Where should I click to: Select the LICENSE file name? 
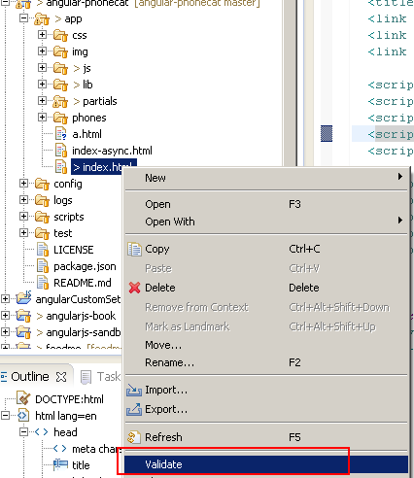click(x=74, y=250)
